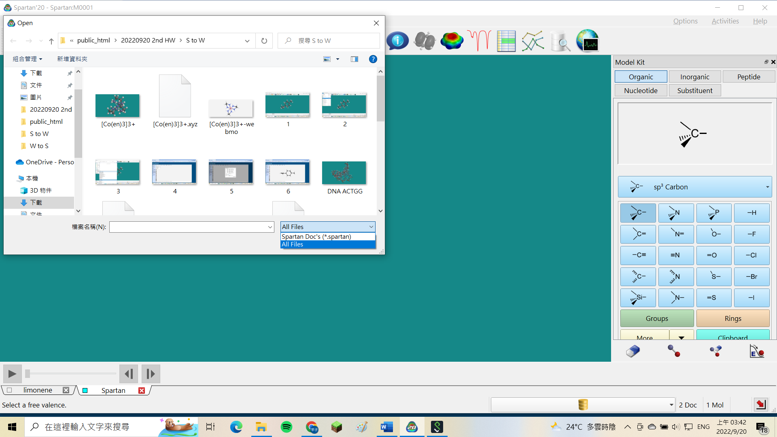Open the Spotify taskbar icon
The image size is (777, 437).
click(x=287, y=427)
